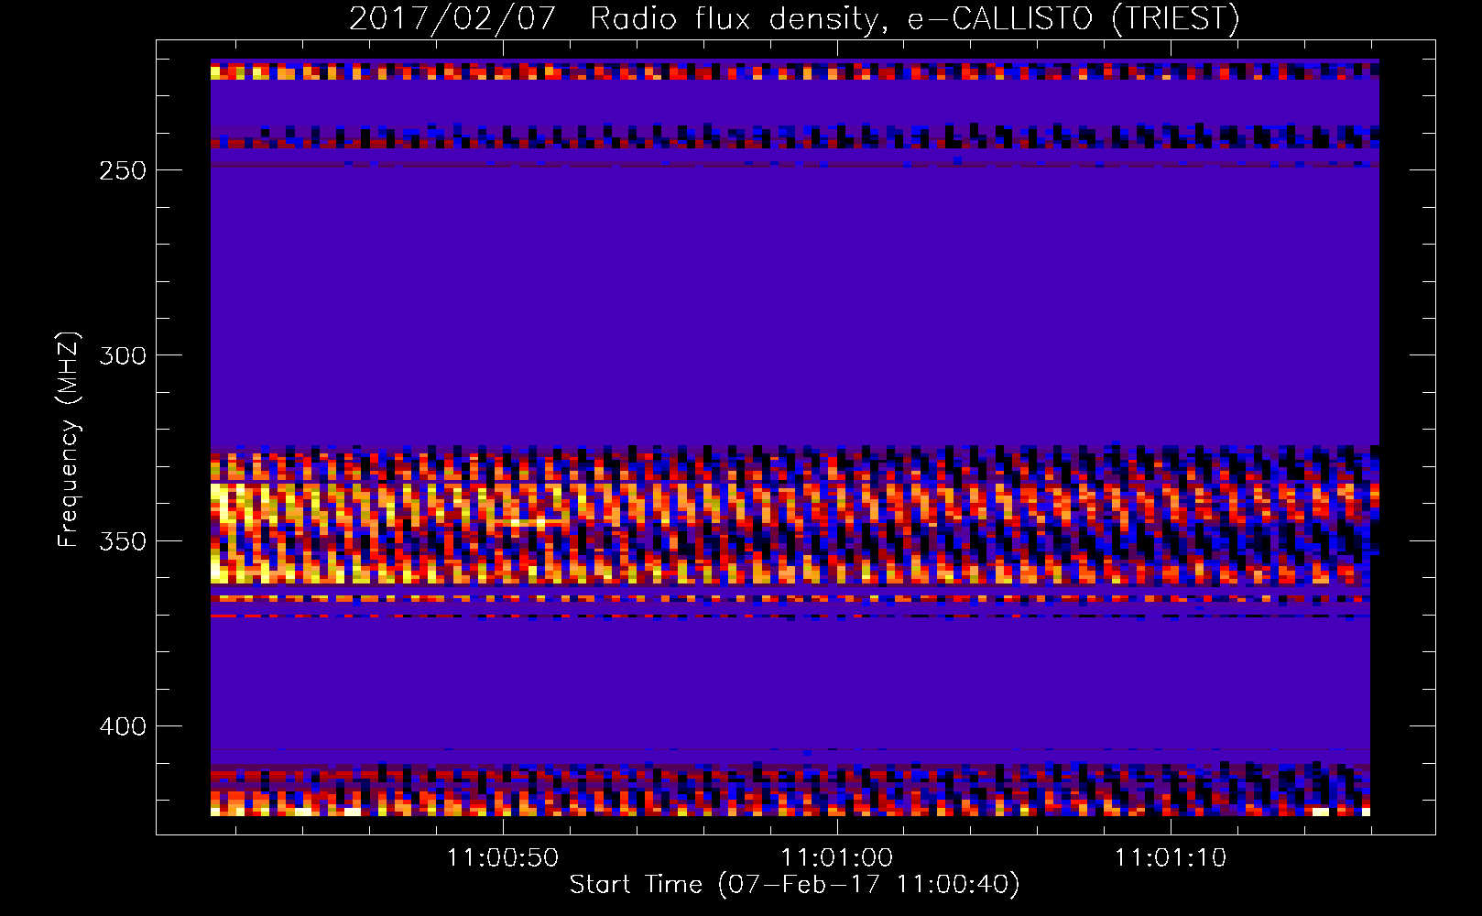Click the 'Frequency (MHZ)' axis label
The height and width of the screenshot is (916, 1482).
(69, 439)
